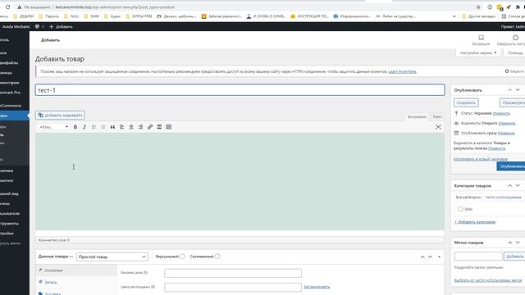Select the Все категории tab
Screen dimensions: 525x295
pyautogui.click(x=468, y=197)
